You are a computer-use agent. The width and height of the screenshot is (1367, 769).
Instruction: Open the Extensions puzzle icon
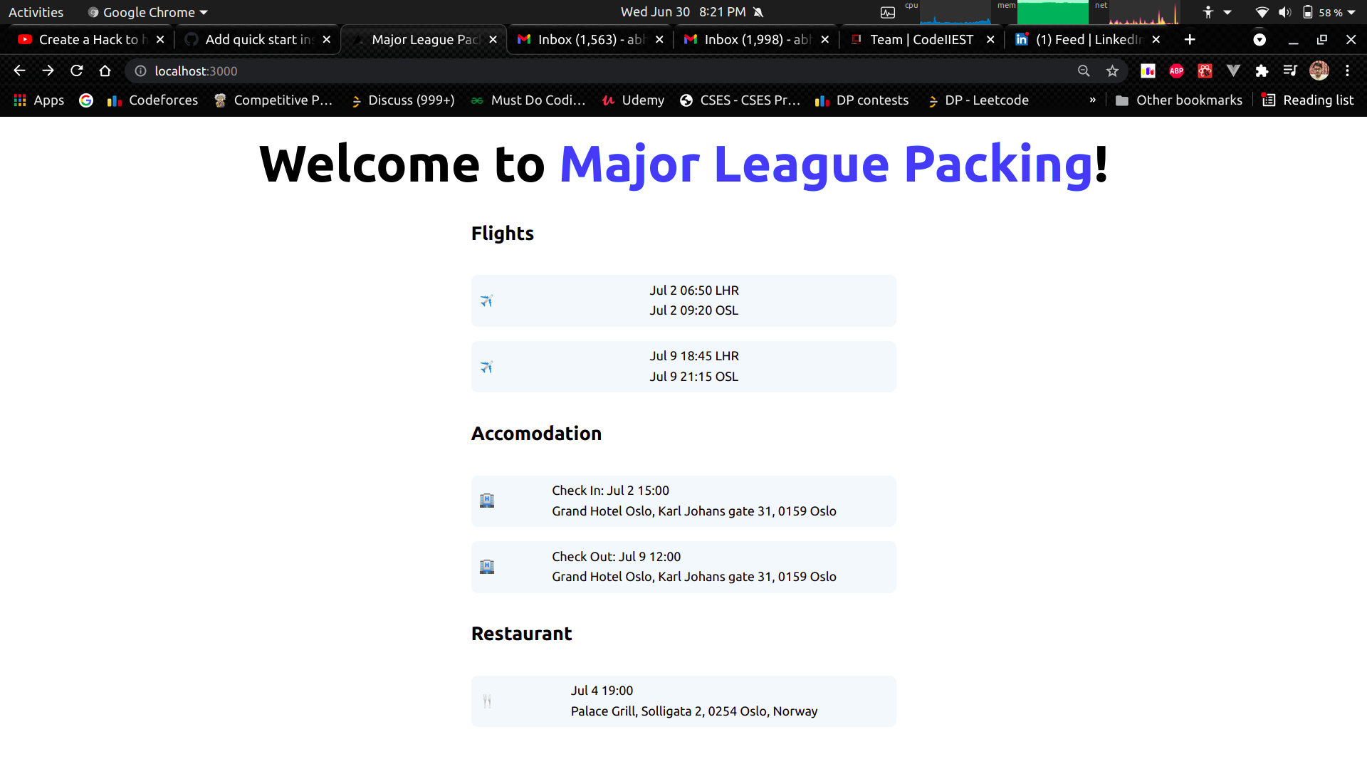click(1262, 70)
